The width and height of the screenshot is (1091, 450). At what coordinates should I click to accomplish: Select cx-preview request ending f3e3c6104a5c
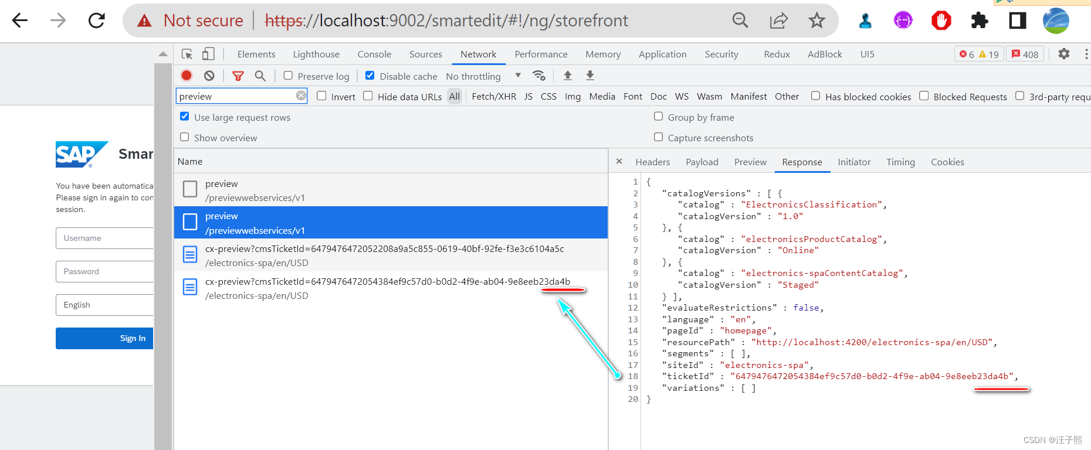click(x=391, y=255)
